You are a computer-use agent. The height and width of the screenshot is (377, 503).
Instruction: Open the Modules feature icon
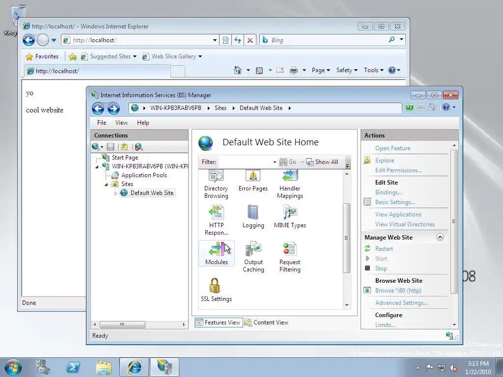(x=217, y=253)
